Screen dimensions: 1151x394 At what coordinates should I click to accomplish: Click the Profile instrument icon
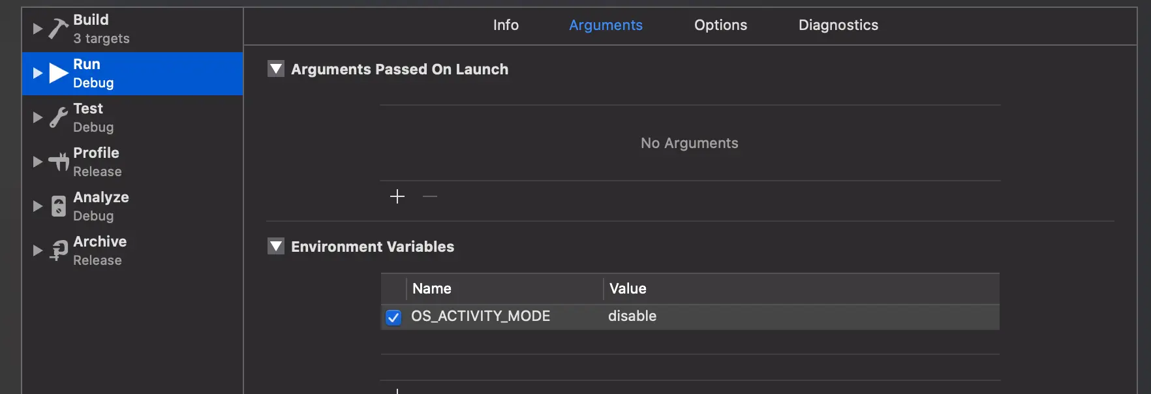pyautogui.click(x=59, y=161)
